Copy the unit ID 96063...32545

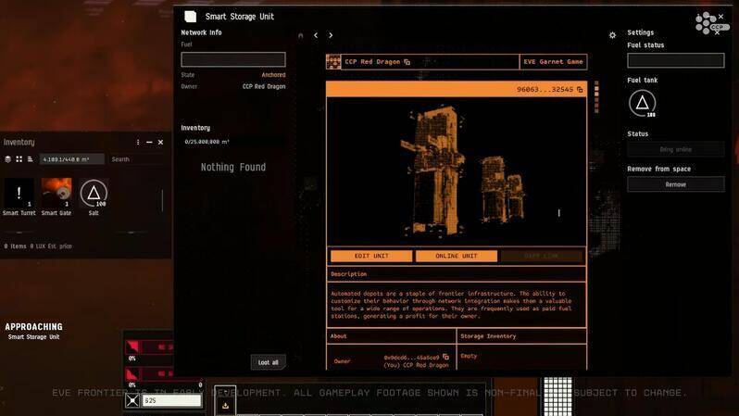coord(580,89)
